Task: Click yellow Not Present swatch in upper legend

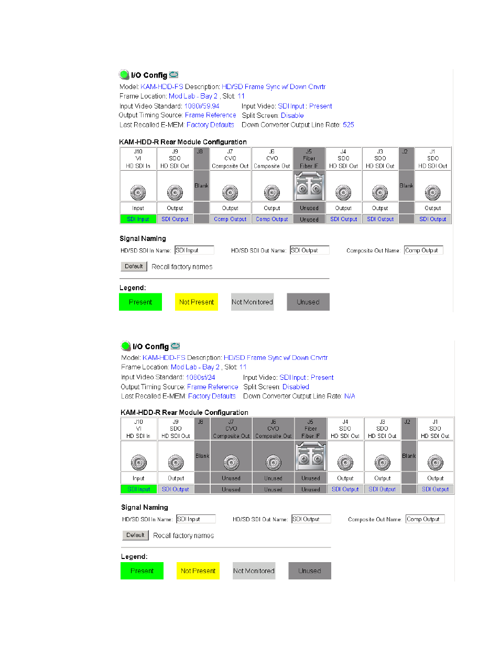Action: 196,302
